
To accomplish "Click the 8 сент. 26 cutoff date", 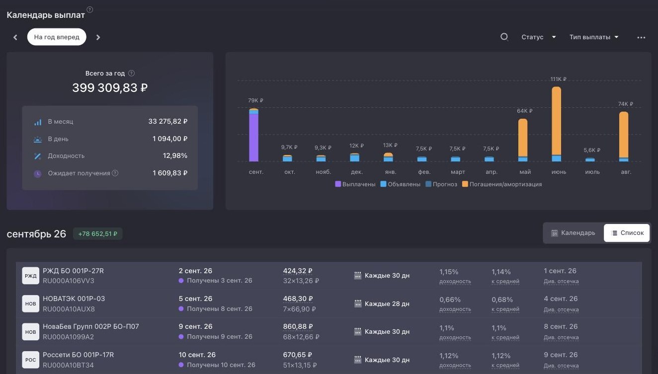I will (x=561, y=326).
